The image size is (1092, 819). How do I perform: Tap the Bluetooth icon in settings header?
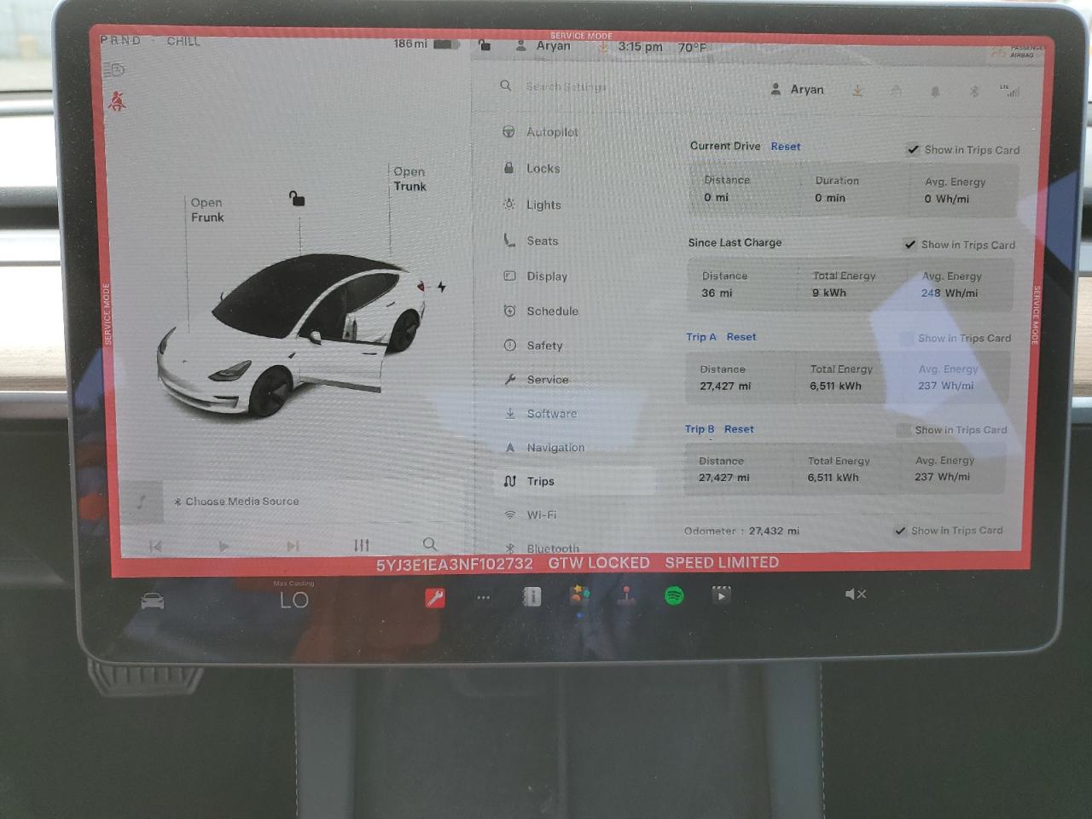(973, 91)
